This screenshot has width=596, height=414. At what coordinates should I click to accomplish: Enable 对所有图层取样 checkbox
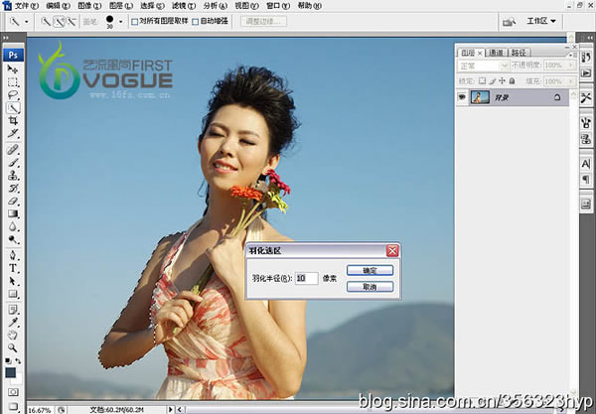[134, 22]
